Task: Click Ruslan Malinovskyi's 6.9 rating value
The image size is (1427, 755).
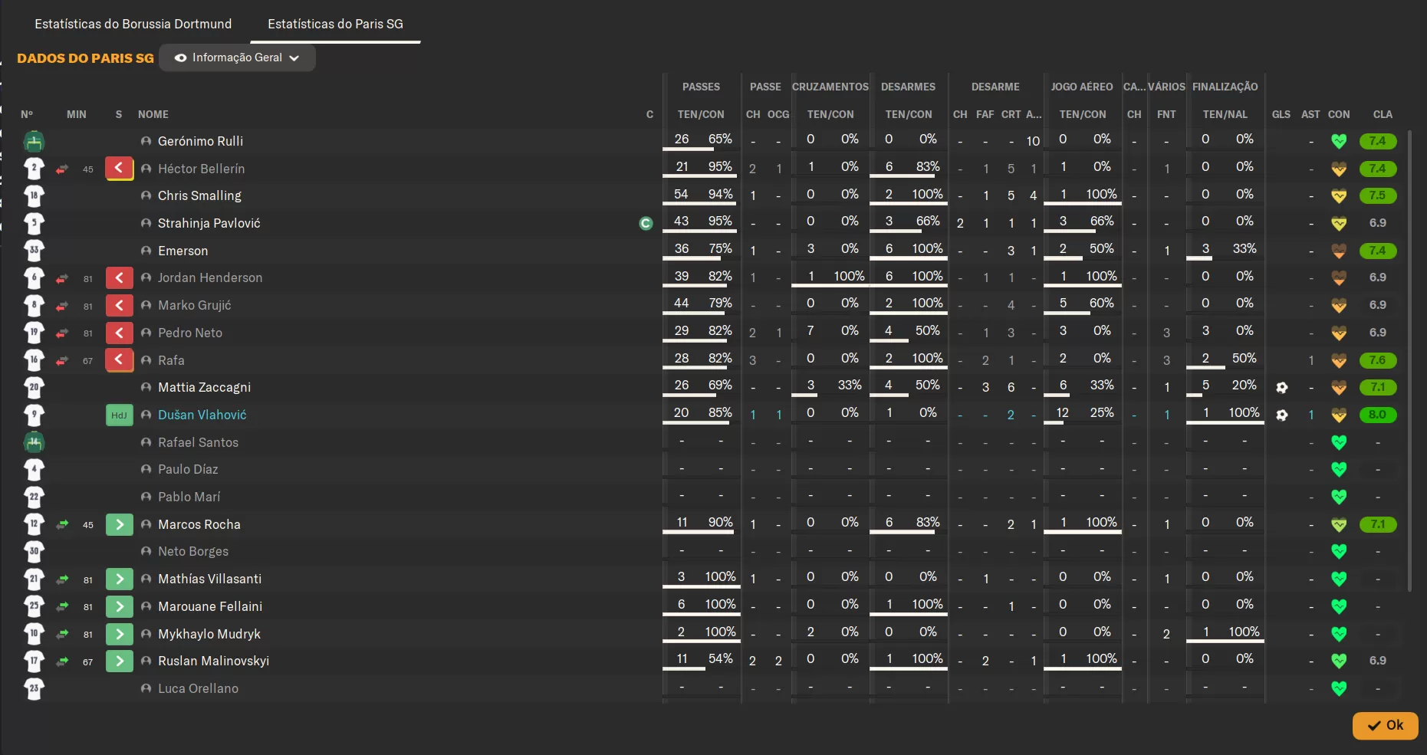Action: click(x=1377, y=661)
